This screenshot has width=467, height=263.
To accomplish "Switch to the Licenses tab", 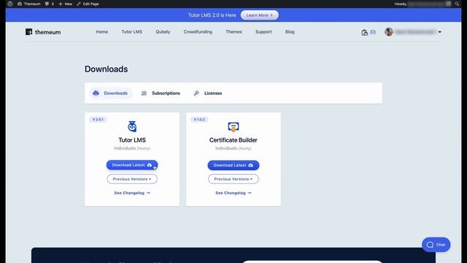I will (207, 94).
